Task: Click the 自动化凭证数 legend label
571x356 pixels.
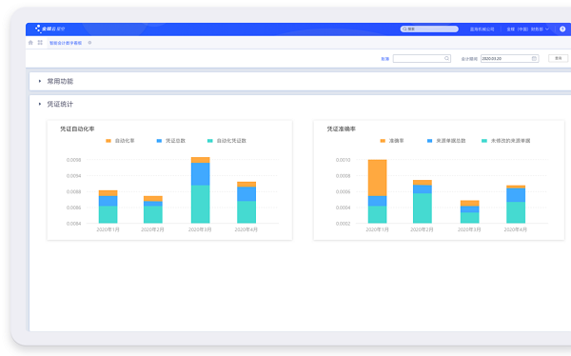Action: [x=231, y=141]
